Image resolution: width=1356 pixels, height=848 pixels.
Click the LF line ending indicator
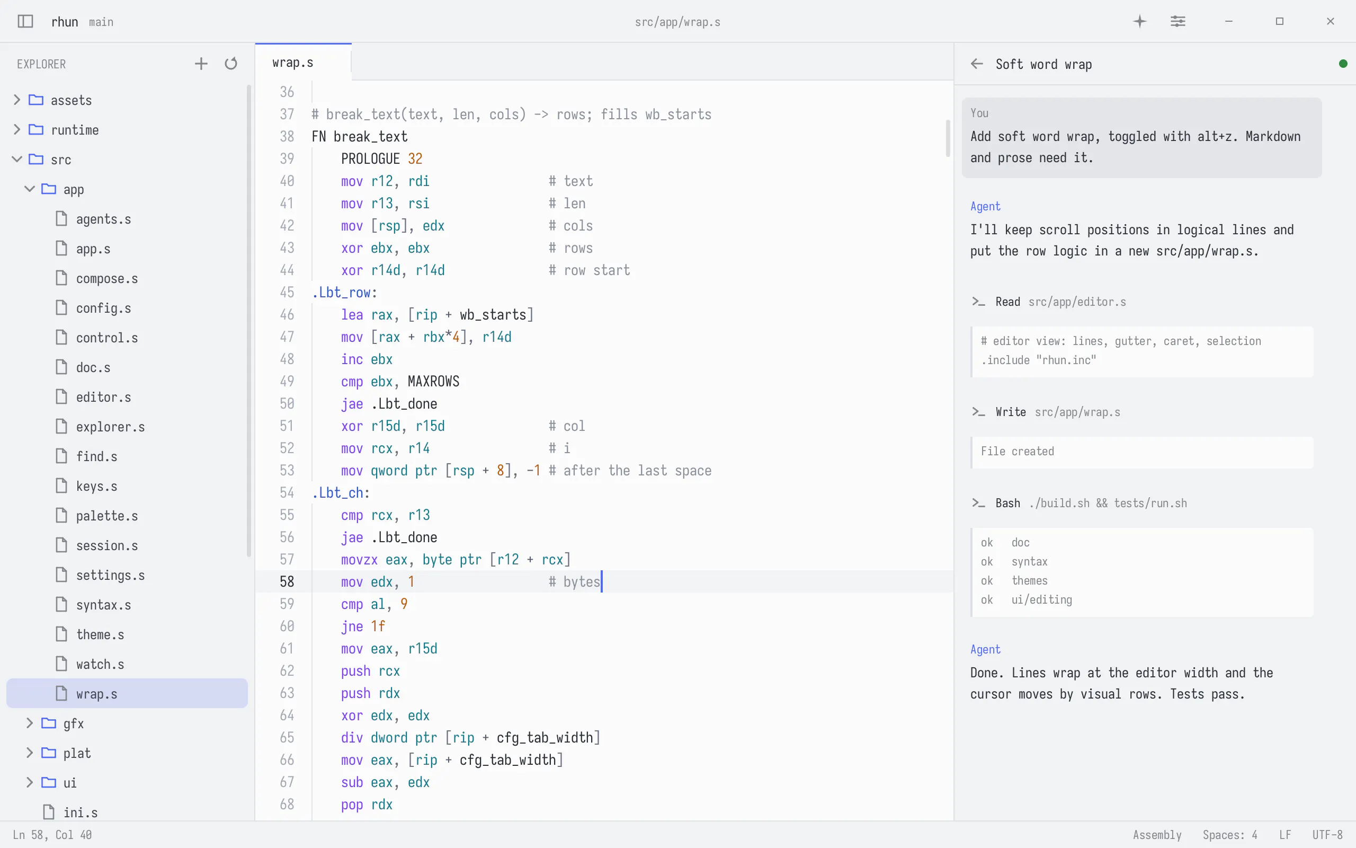[1285, 835]
